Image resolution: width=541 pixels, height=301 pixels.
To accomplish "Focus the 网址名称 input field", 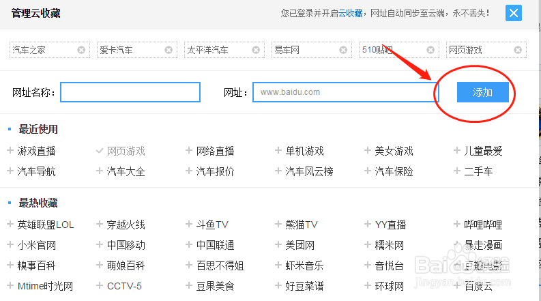I will pos(130,92).
